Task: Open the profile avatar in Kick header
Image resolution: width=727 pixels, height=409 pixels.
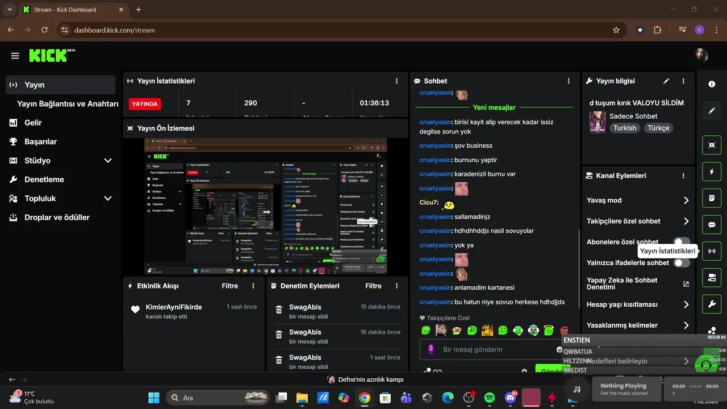Action: click(x=701, y=55)
